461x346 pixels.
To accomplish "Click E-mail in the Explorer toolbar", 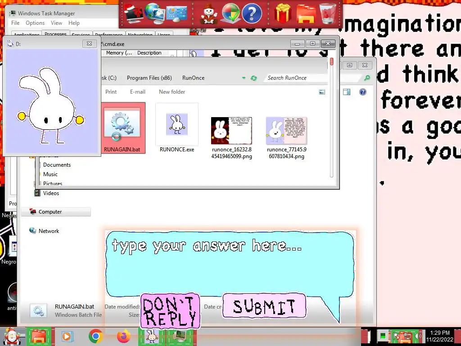I will coord(138,92).
